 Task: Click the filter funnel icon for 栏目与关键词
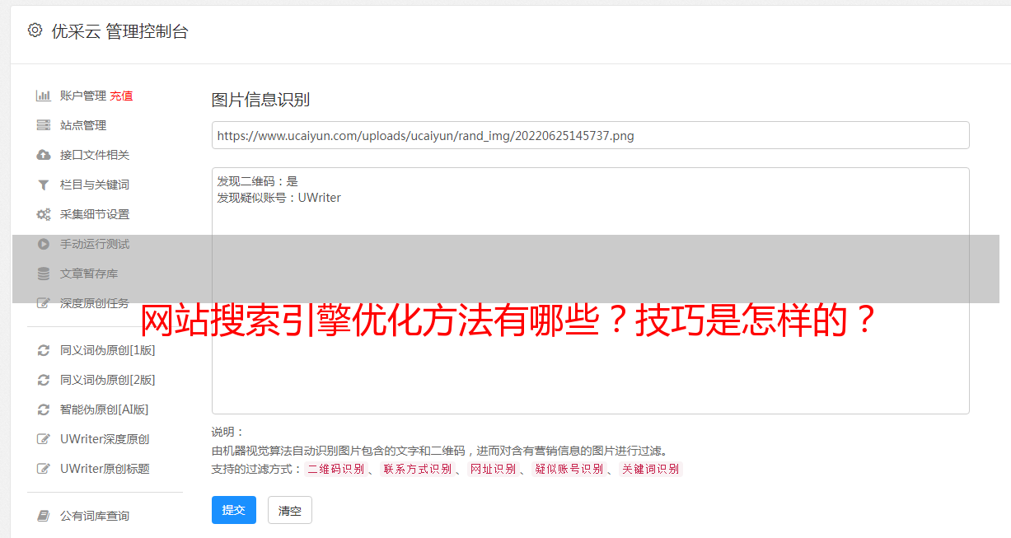coord(44,185)
